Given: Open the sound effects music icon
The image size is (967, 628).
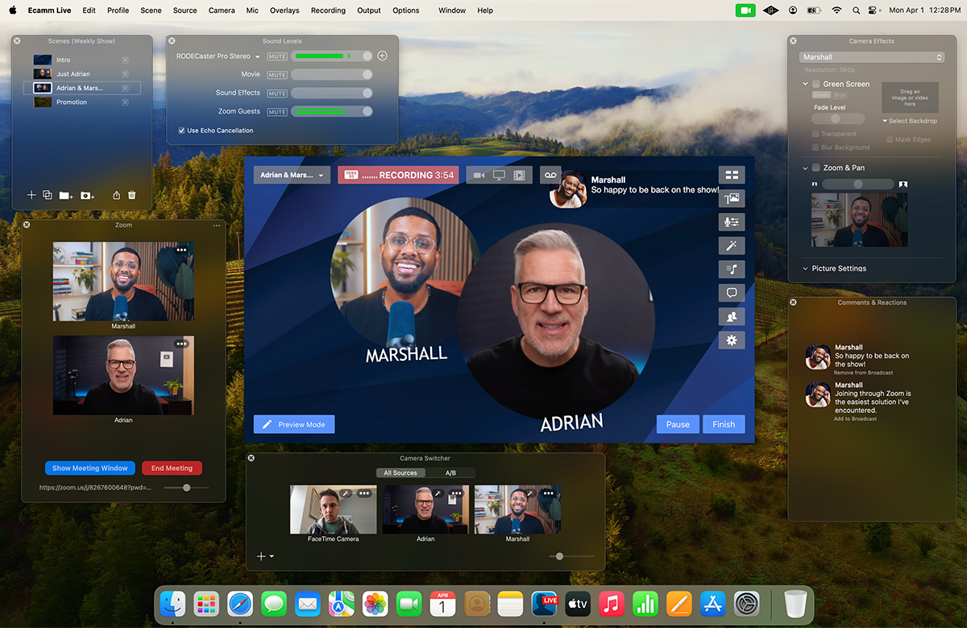Looking at the screenshot, I should [x=732, y=269].
